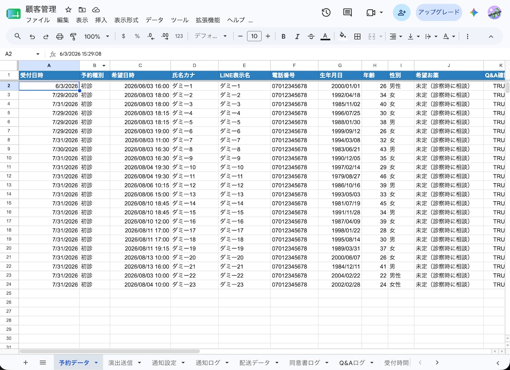
Task: Open vertical align dropdown
Action: [413, 36]
